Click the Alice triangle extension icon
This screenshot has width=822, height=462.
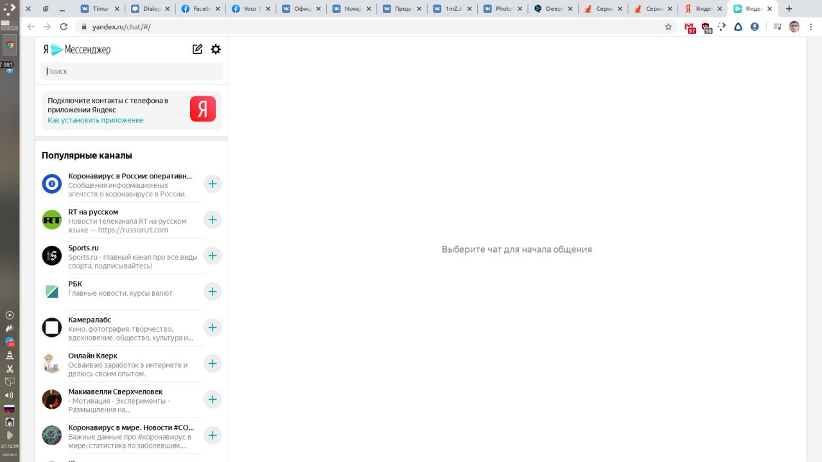pyautogui.click(x=738, y=27)
